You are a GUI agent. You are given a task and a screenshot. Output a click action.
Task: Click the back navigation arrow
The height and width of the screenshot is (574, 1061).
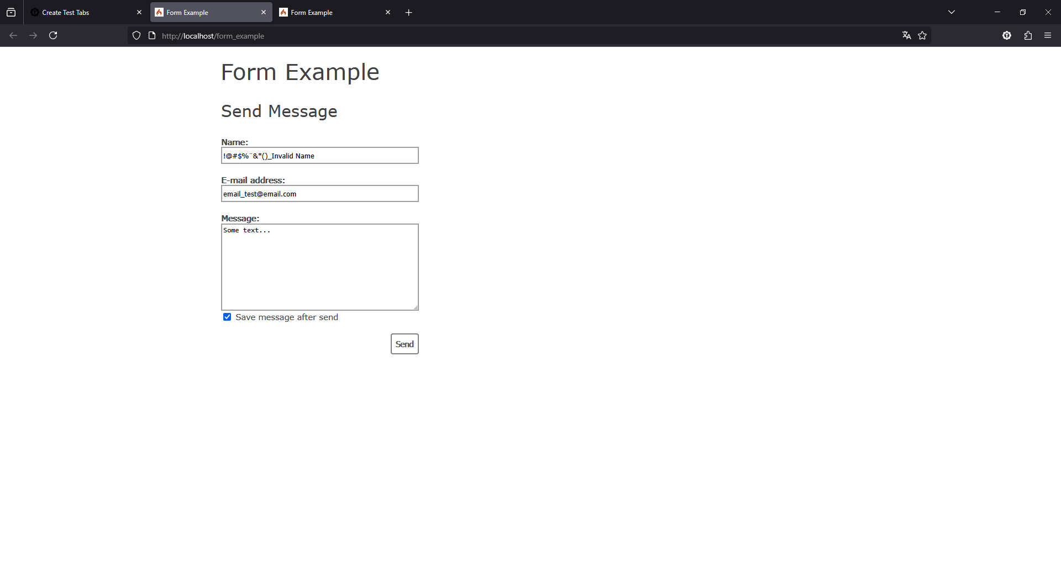click(13, 35)
